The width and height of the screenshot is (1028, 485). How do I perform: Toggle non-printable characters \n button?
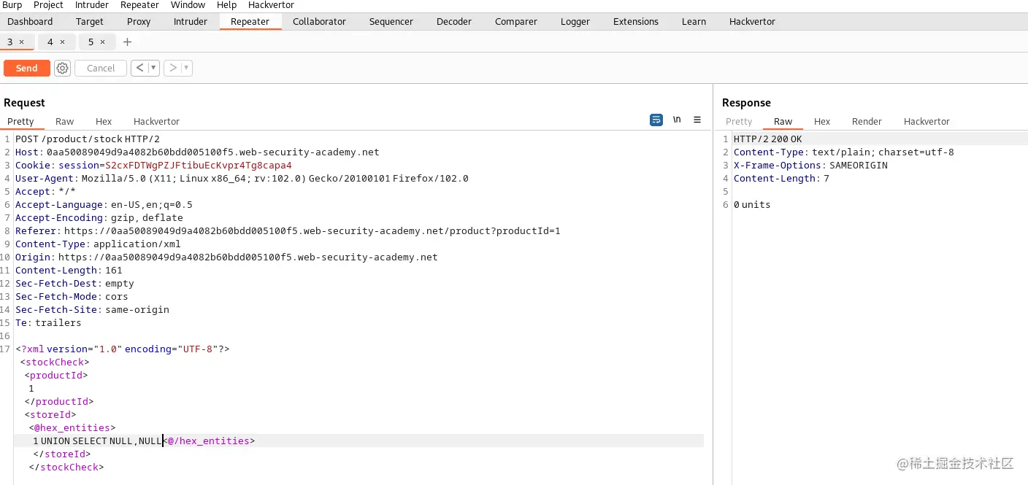point(677,120)
